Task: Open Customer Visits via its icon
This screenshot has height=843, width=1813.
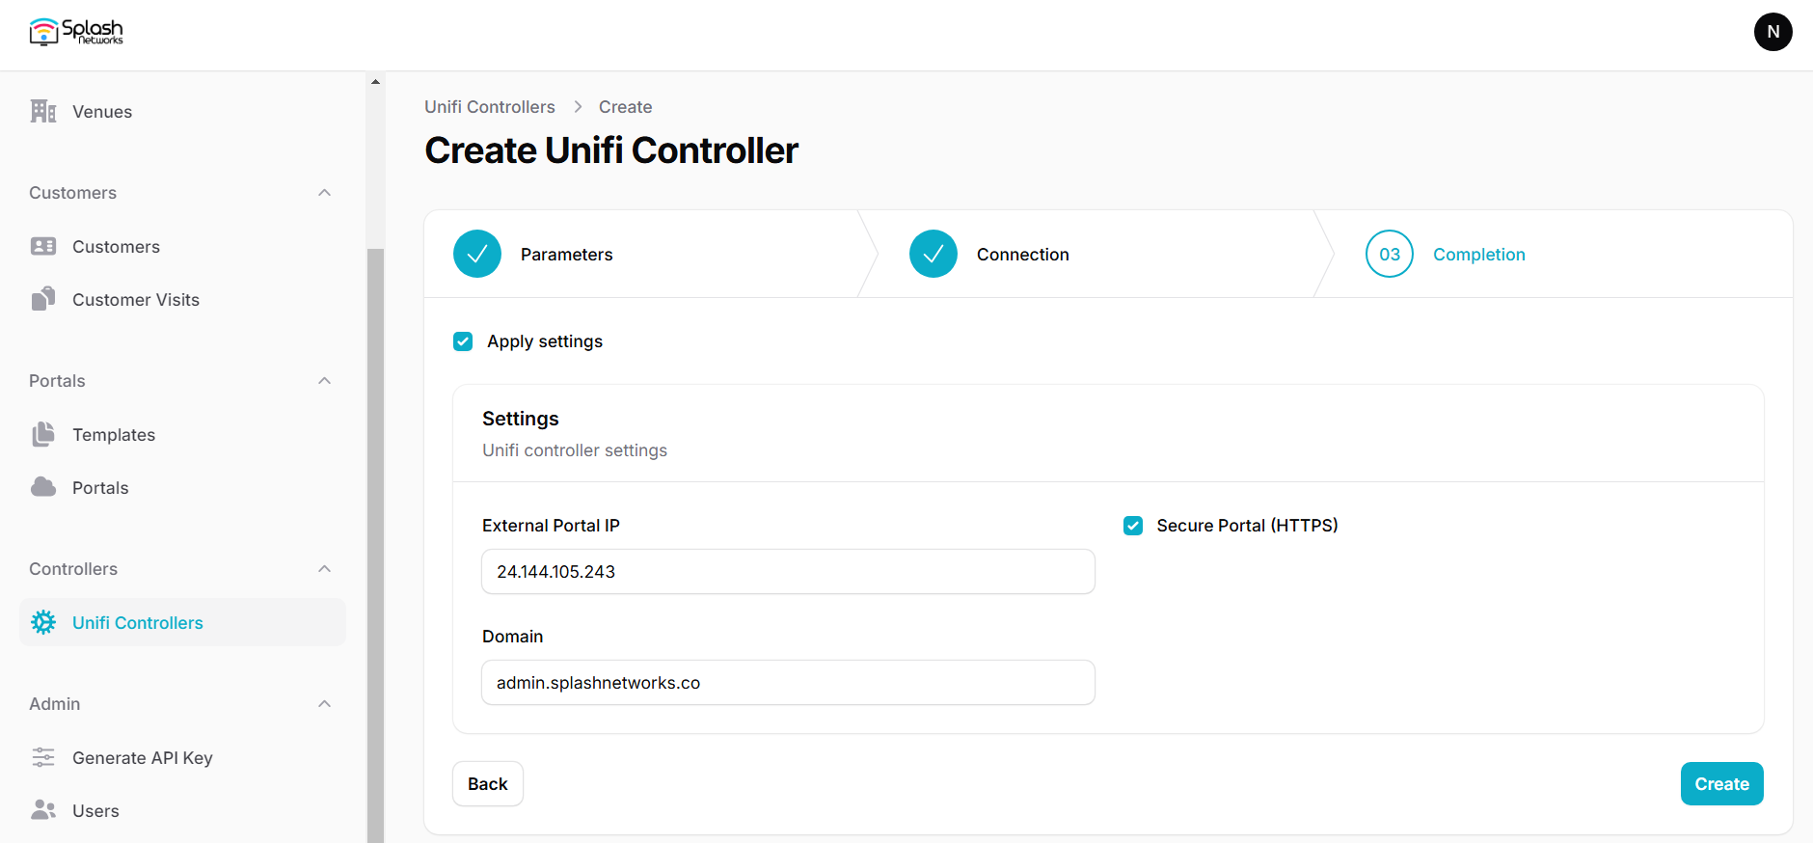Action: point(43,299)
